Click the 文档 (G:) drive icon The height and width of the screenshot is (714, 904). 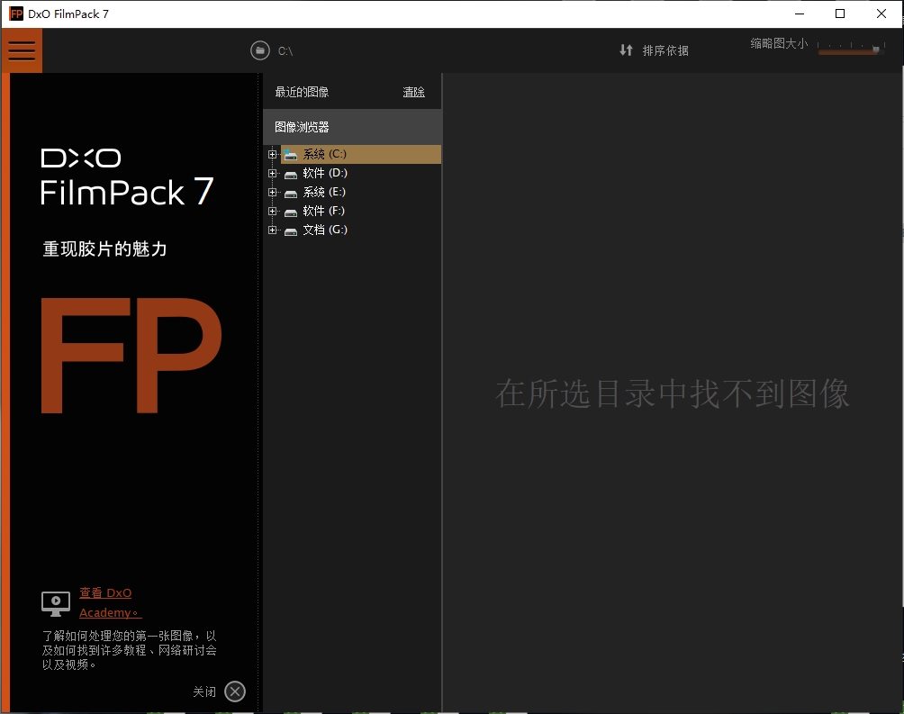291,230
